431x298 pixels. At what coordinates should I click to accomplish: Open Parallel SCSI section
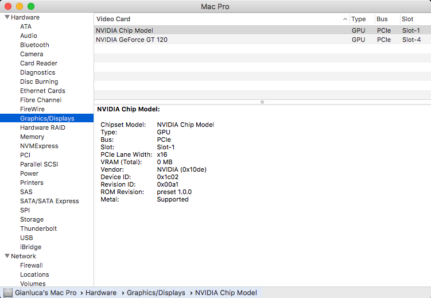(39, 164)
